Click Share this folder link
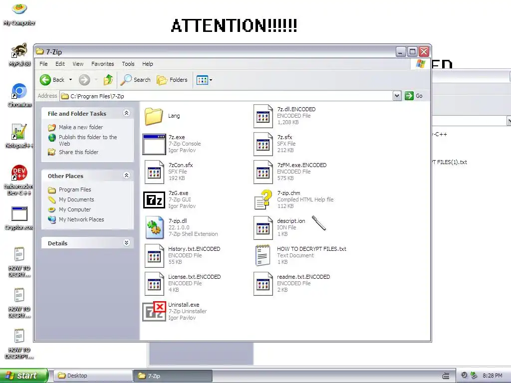The height and width of the screenshot is (383, 511). [78, 152]
